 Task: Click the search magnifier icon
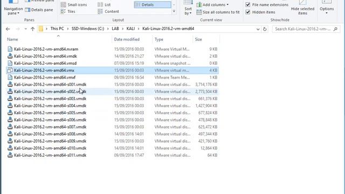(335, 29)
